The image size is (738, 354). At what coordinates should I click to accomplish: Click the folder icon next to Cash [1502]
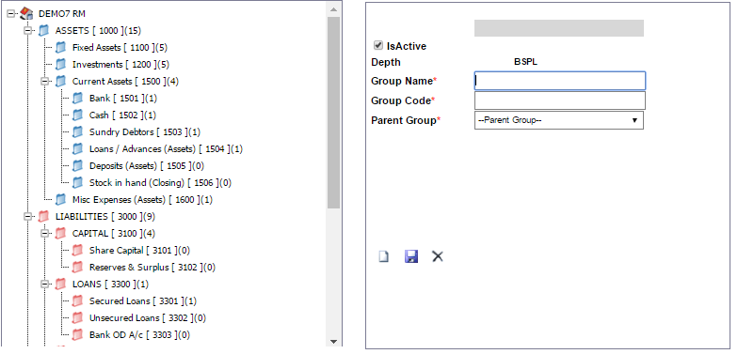tap(77, 115)
